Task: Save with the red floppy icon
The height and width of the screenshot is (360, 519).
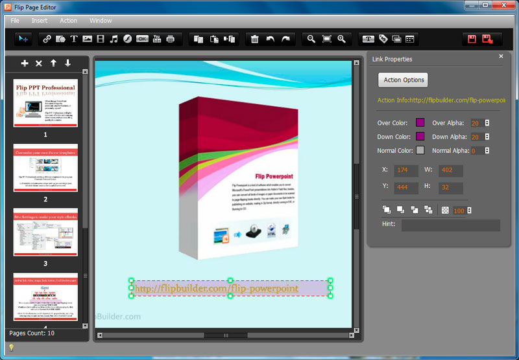Action: coord(472,39)
